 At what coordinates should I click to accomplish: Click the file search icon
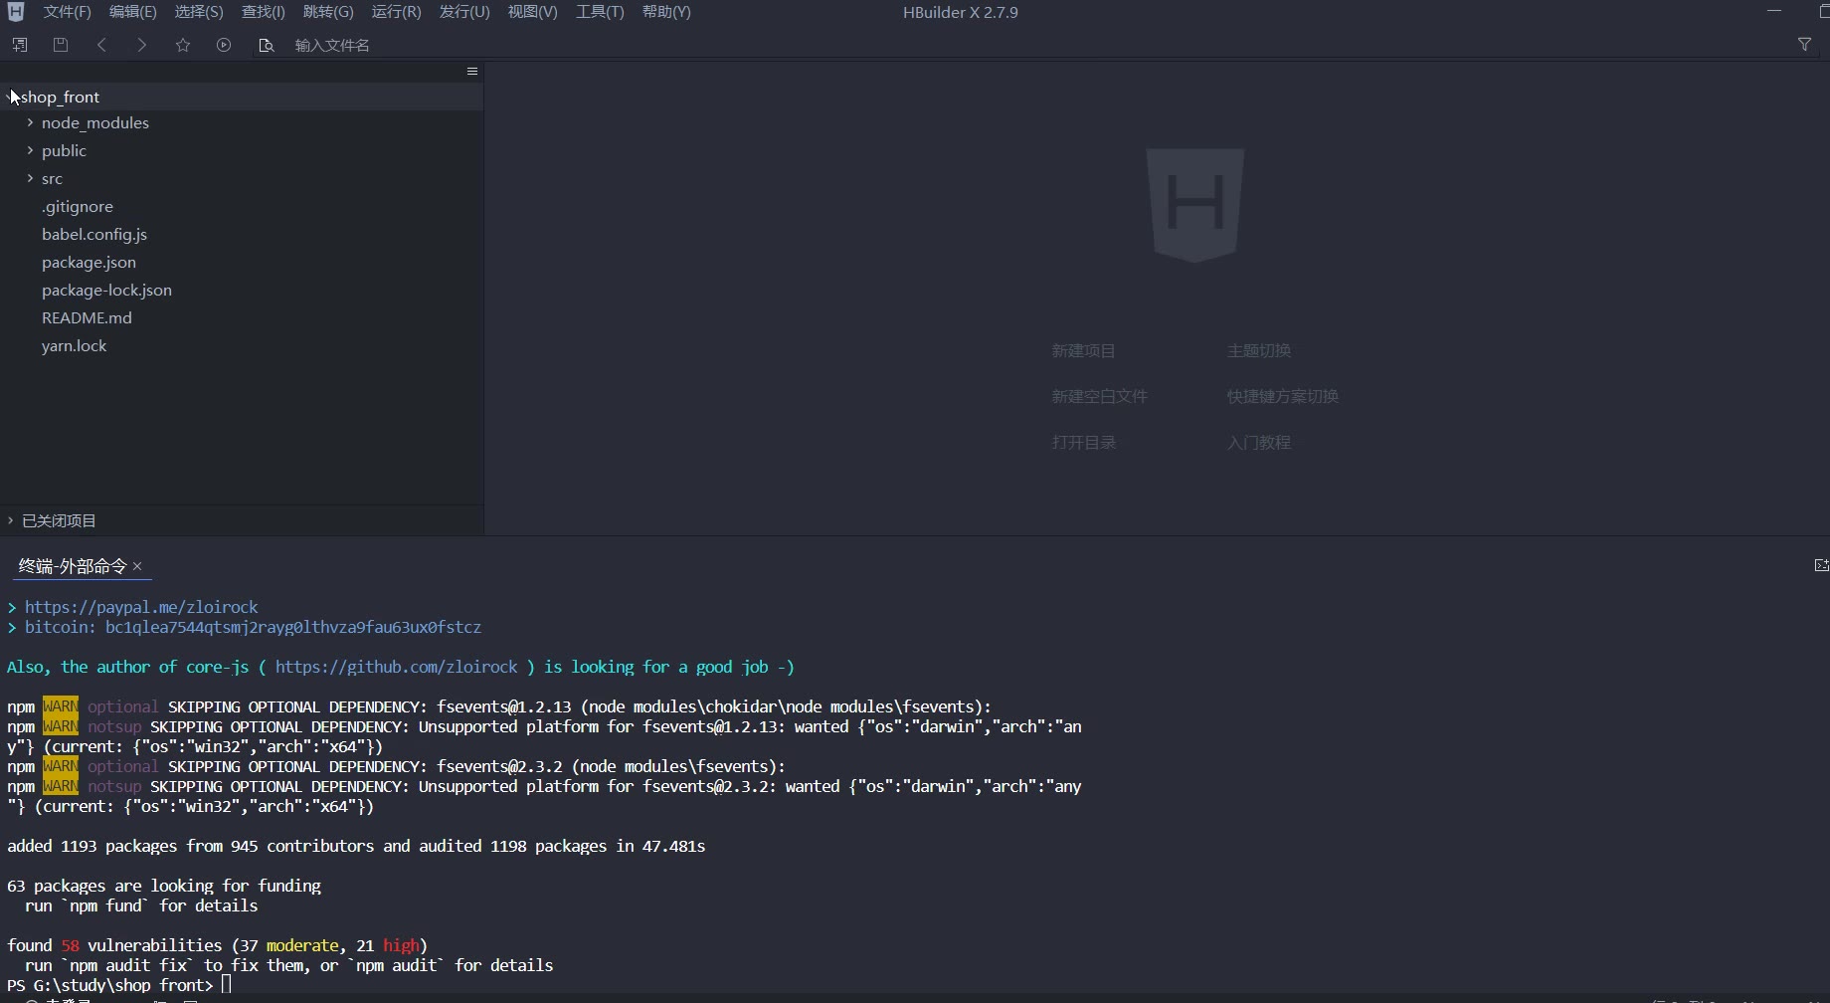266,45
